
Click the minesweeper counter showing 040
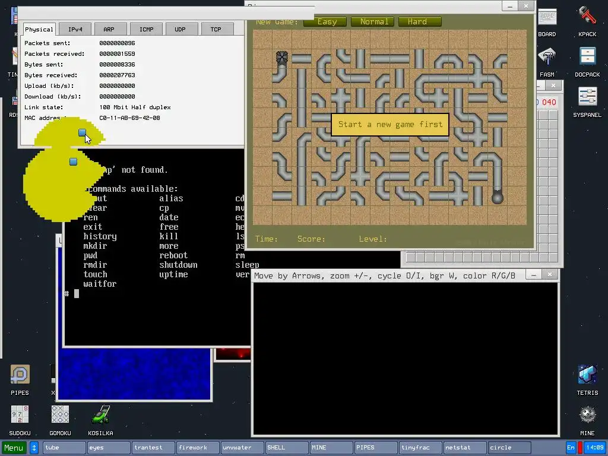point(549,102)
